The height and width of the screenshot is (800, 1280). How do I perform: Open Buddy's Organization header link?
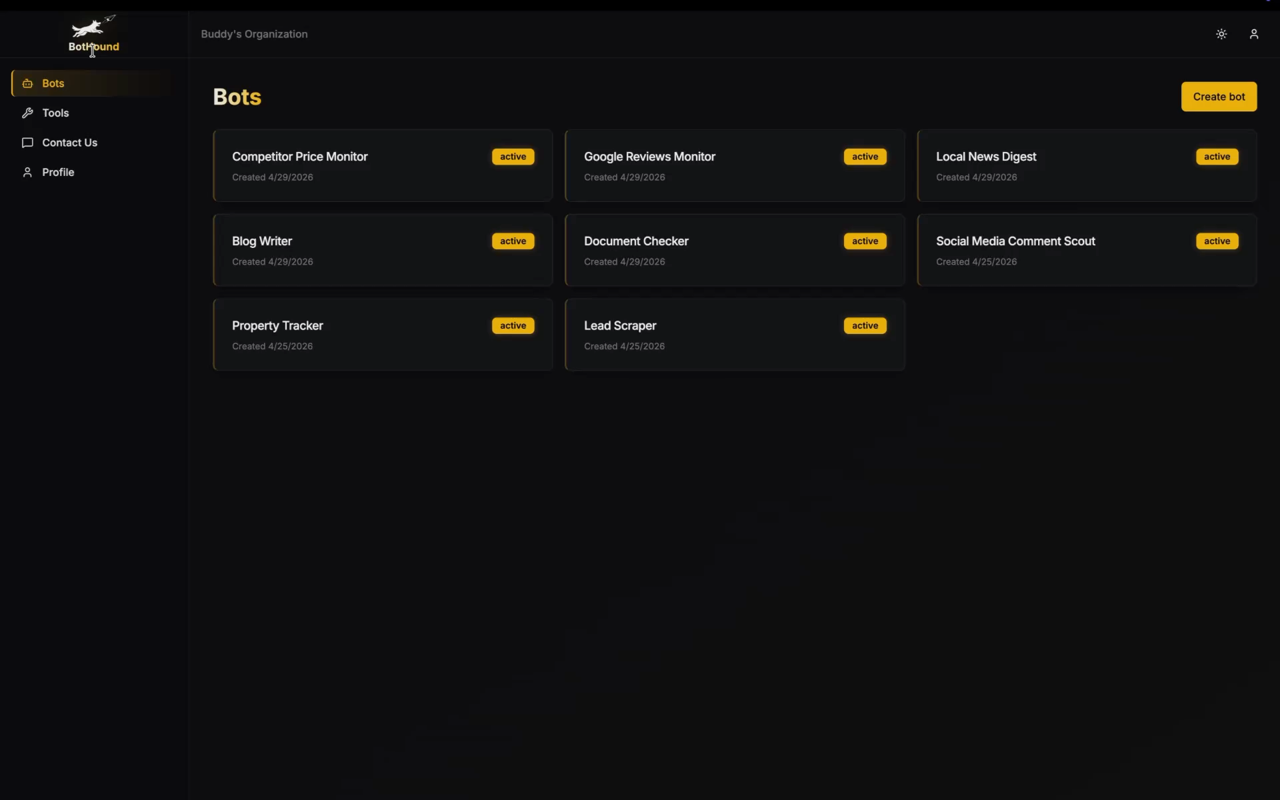coord(254,34)
